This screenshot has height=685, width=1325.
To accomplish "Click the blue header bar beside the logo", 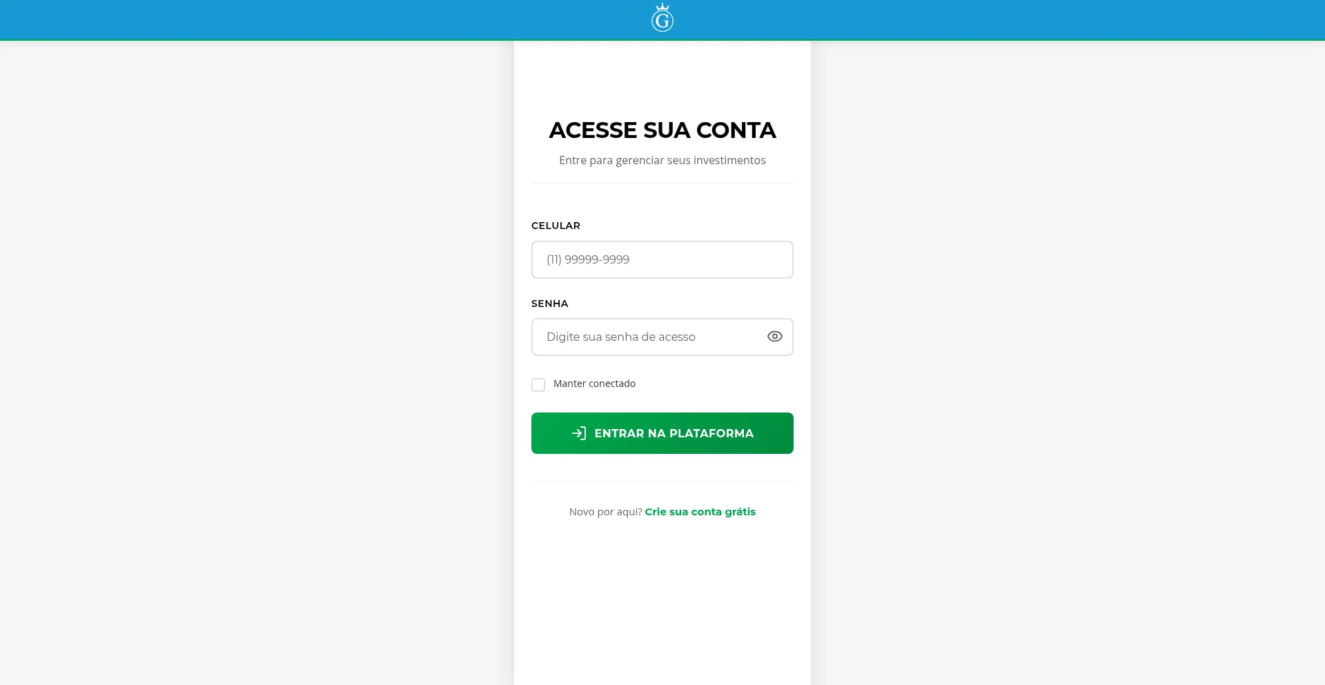I will tap(966, 19).
